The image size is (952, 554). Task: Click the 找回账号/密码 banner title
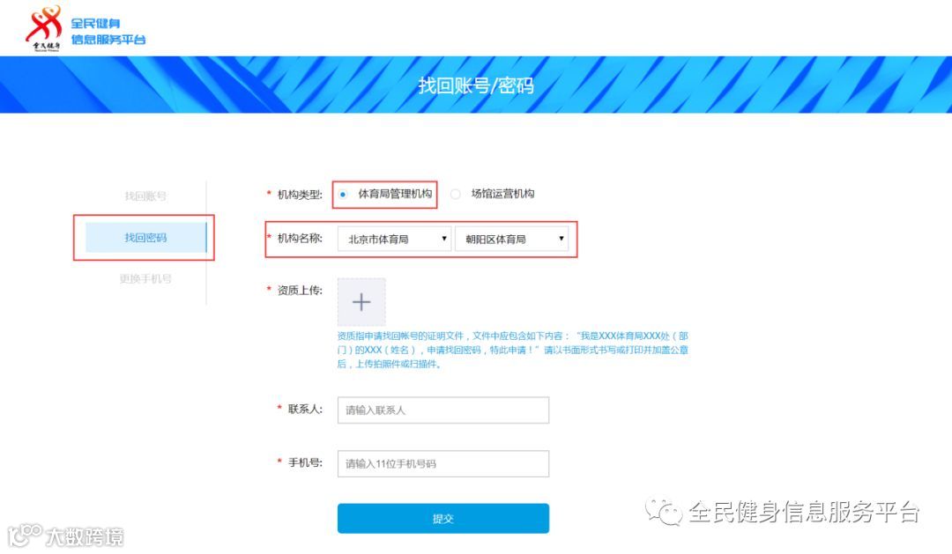click(x=476, y=85)
